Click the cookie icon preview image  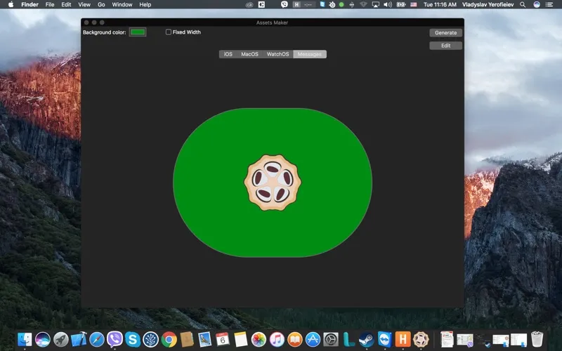273,183
